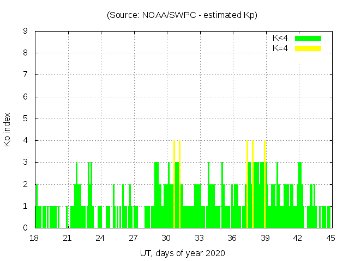Screen dimensions: 349x261
Task: Click the y-axis value 9
Action: point(26,32)
